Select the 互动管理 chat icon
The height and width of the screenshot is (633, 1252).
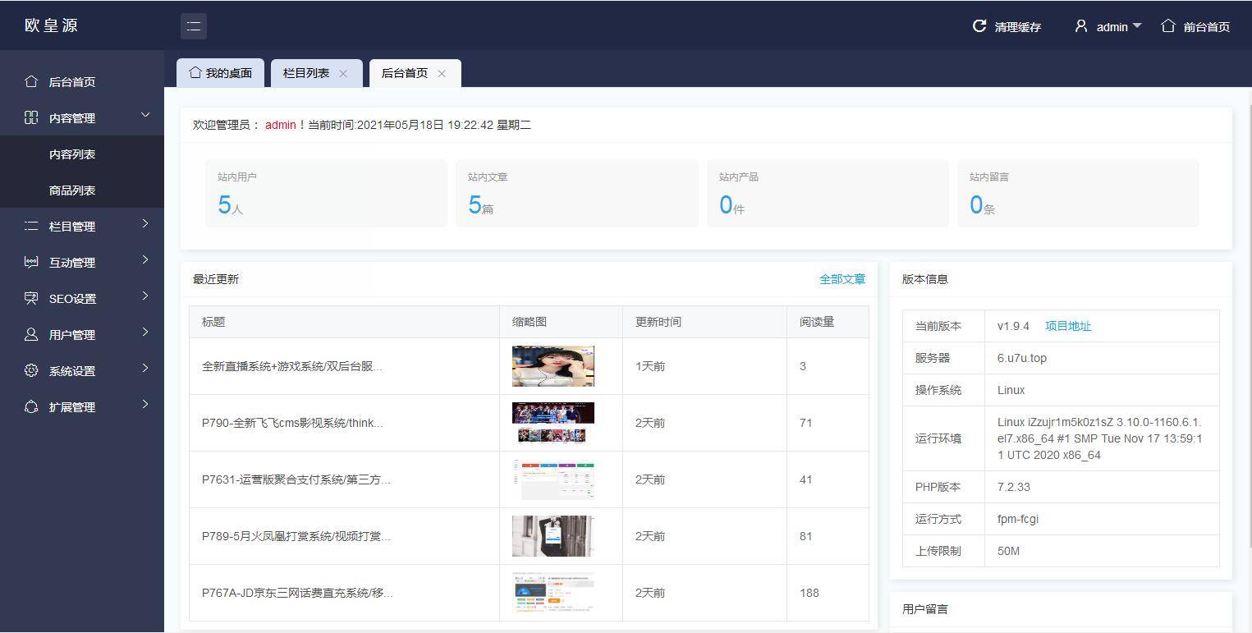pos(31,262)
